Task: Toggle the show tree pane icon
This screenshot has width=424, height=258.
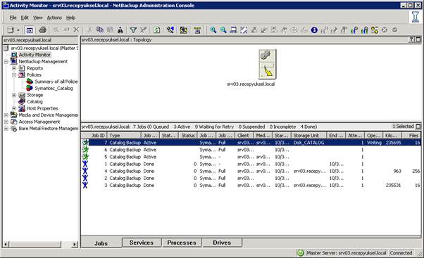Action: pyautogui.click(x=29, y=30)
